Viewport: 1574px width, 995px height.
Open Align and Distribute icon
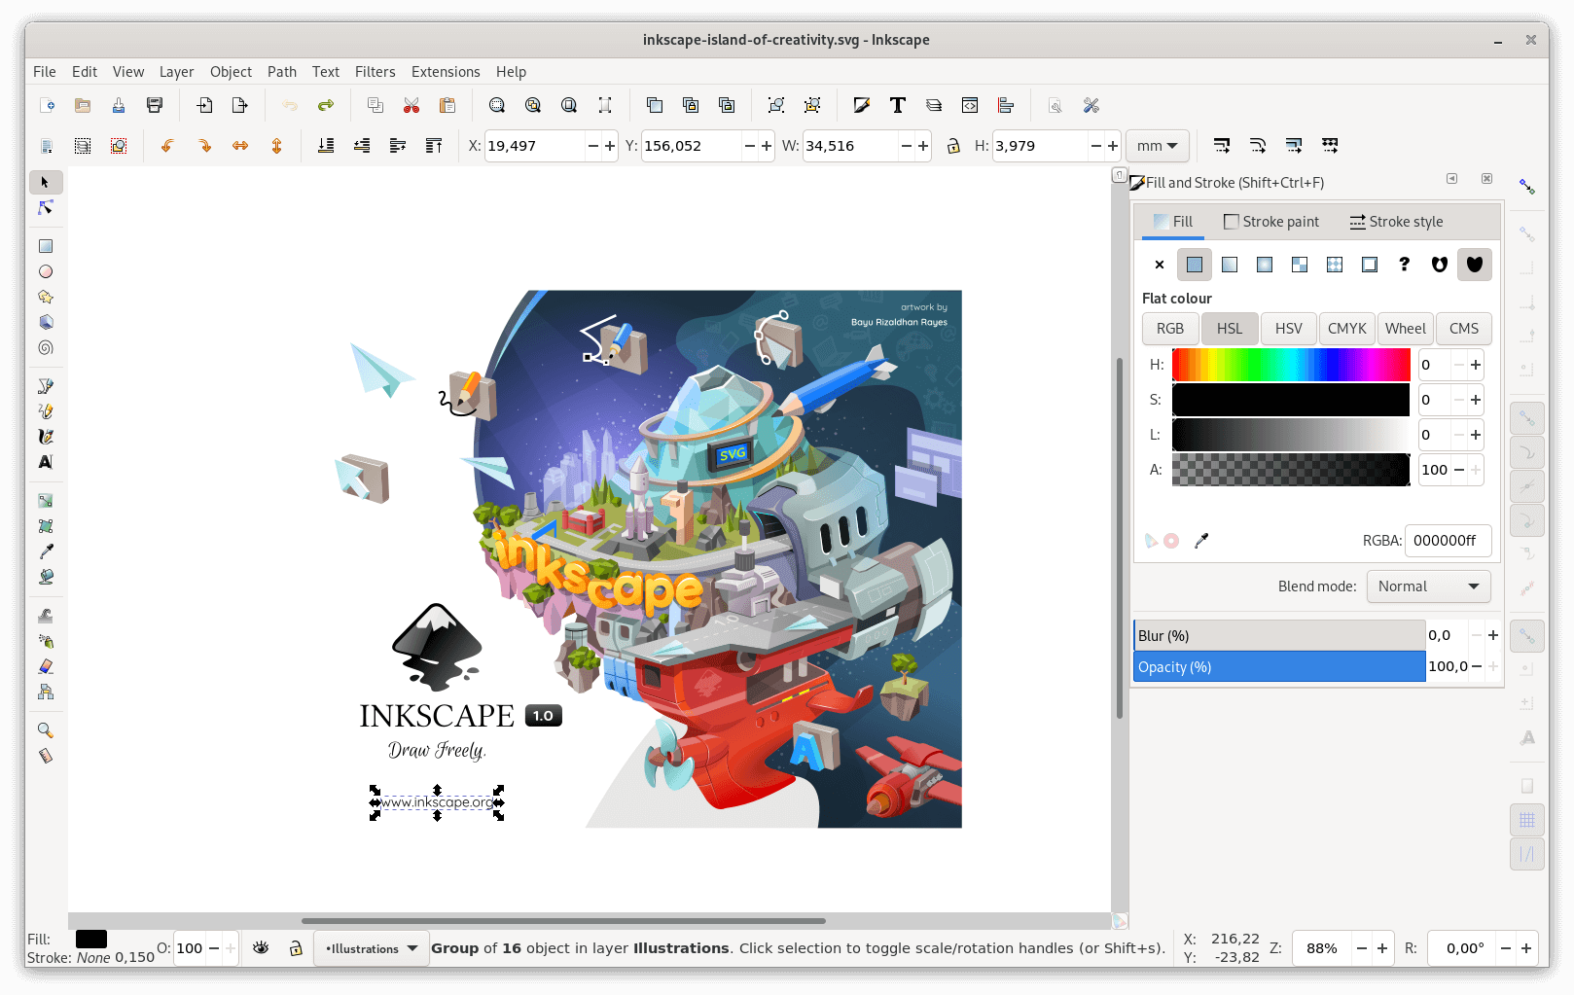pyautogui.click(x=1006, y=105)
